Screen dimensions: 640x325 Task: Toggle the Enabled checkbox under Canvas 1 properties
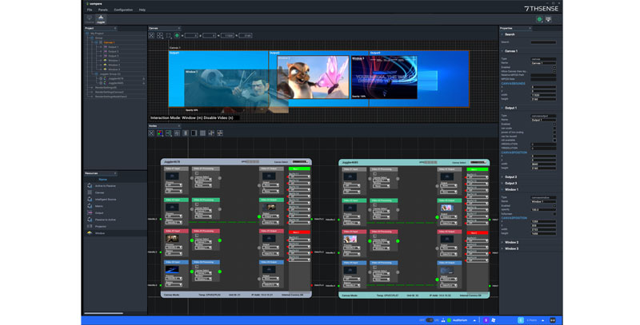pyautogui.click(x=554, y=67)
